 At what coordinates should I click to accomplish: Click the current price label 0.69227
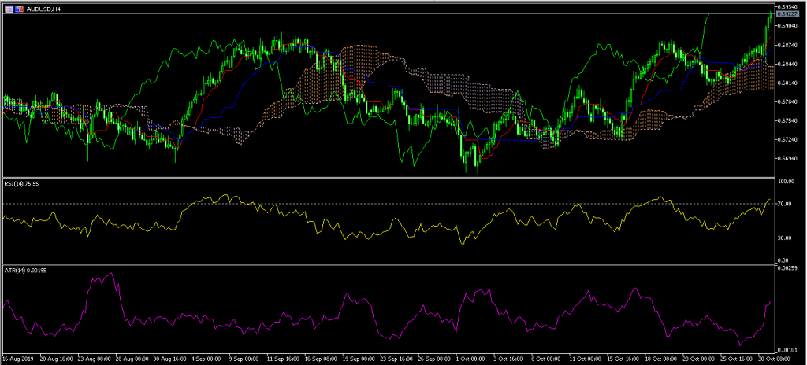click(787, 13)
